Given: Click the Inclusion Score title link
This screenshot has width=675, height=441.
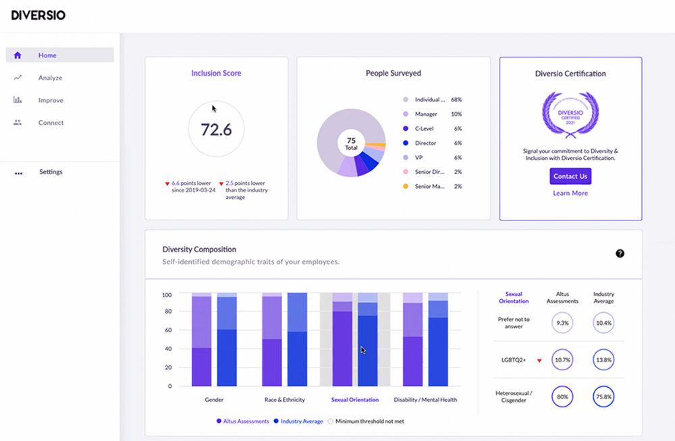Looking at the screenshot, I should 216,73.
